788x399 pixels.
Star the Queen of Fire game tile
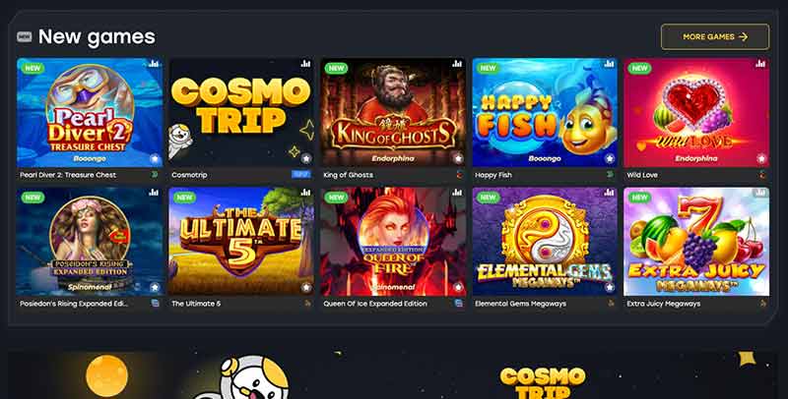(458, 288)
